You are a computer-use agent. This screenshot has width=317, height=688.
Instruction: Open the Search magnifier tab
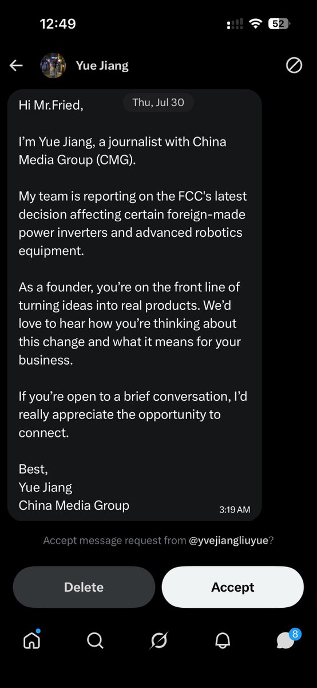(x=95, y=640)
